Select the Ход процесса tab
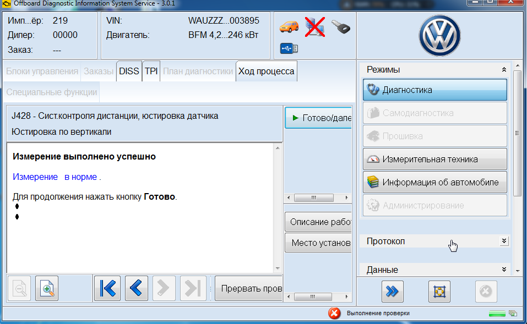The image size is (527, 324). tap(266, 72)
